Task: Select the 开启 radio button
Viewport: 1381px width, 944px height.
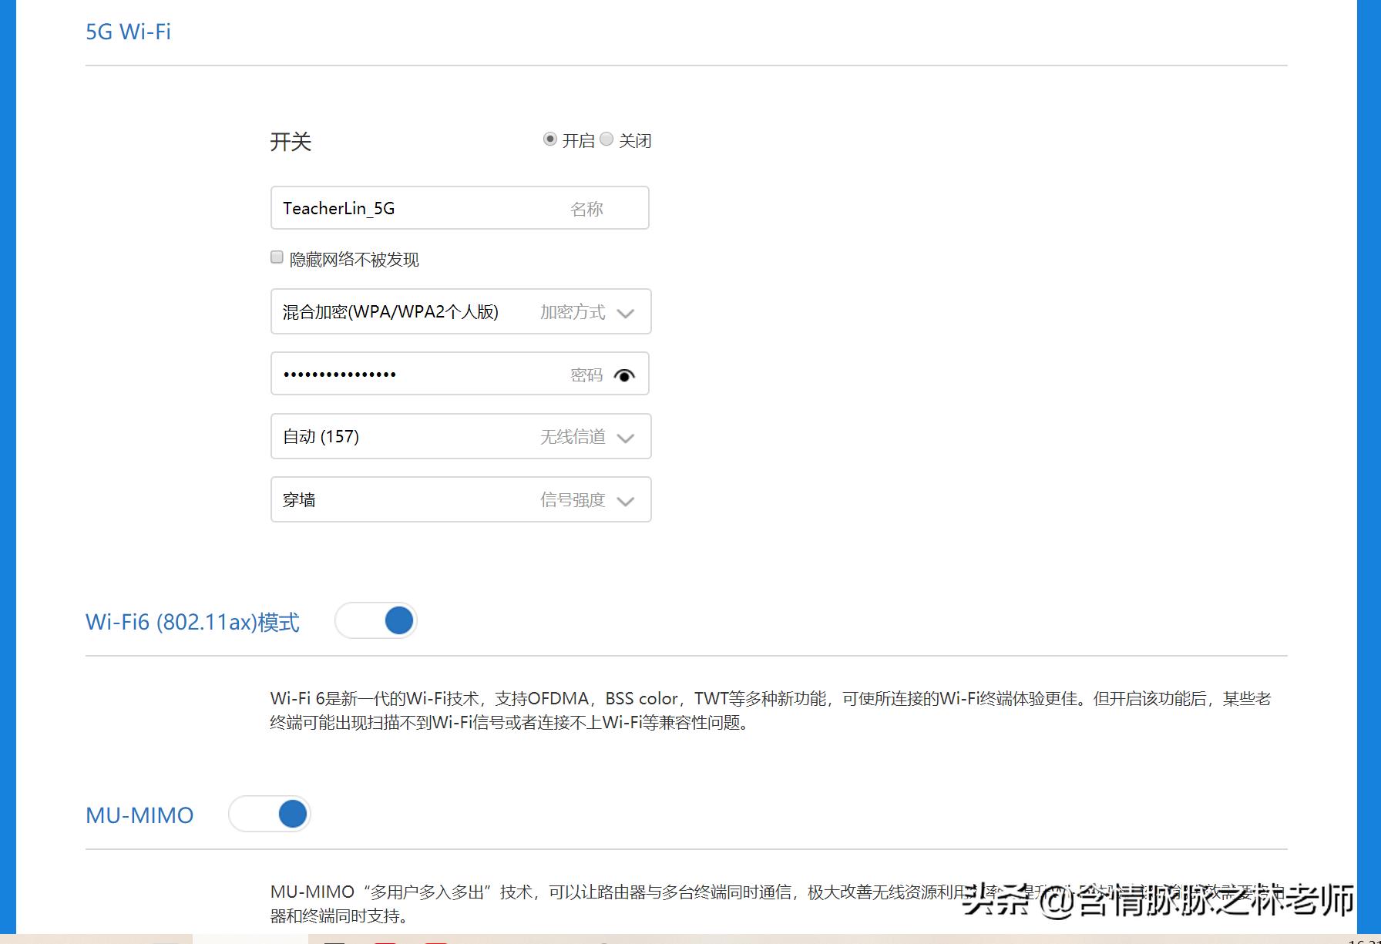Action: click(x=549, y=139)
